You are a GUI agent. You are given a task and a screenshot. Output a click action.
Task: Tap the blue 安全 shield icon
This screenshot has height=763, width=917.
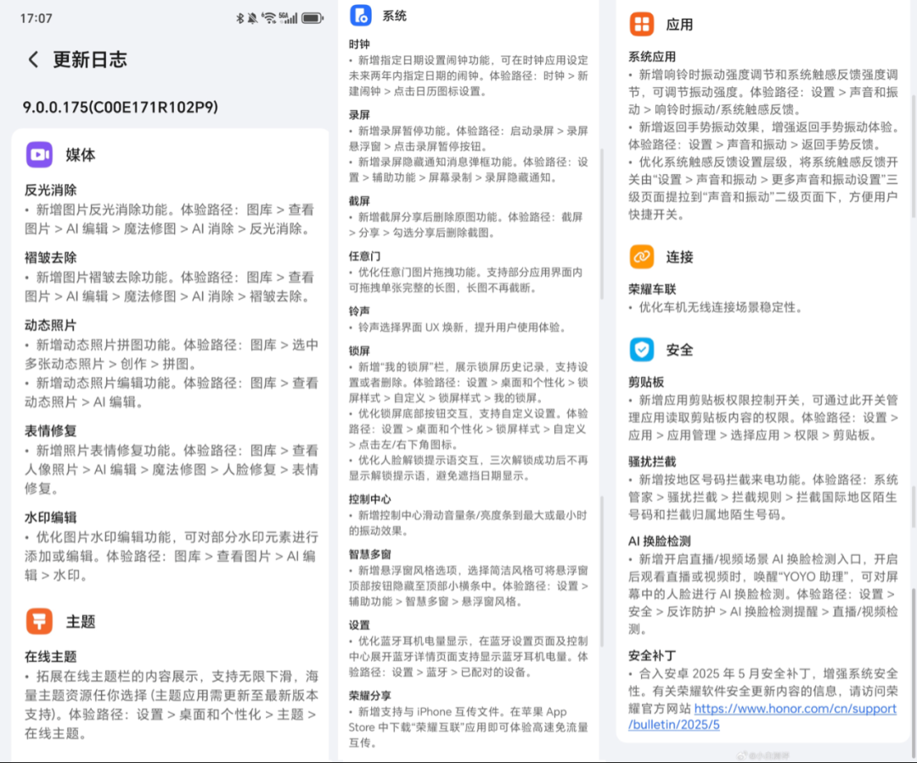tap(642, 350)
